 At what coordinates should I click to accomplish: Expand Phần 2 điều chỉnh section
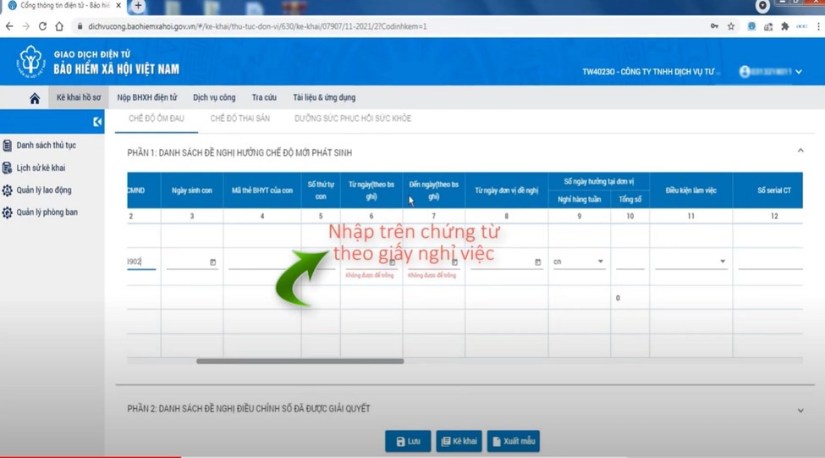pyautogui.click(x=800, y=410)
